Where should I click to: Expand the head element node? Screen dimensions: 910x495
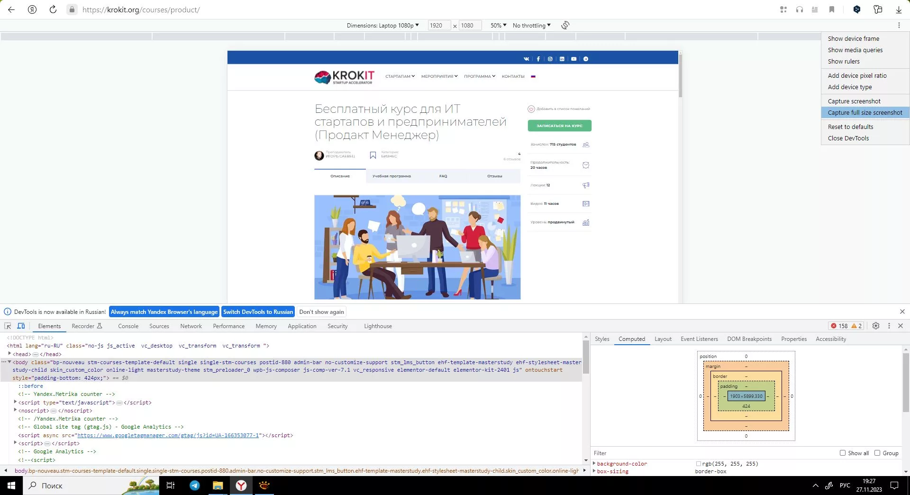point(9,354)
